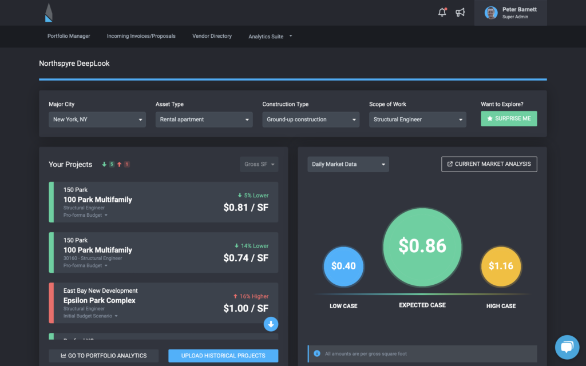Image resolution: width=586 pixels, height=366 pixels.
Task: Click the HIGH CASE label
Action: pos(501,306)
